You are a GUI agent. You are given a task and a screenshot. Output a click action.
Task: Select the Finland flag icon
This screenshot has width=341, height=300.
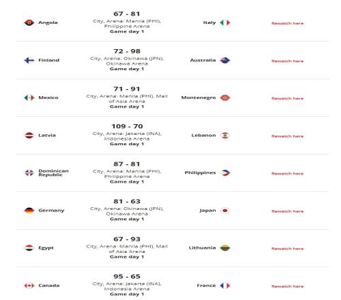(x=29, y=60)
